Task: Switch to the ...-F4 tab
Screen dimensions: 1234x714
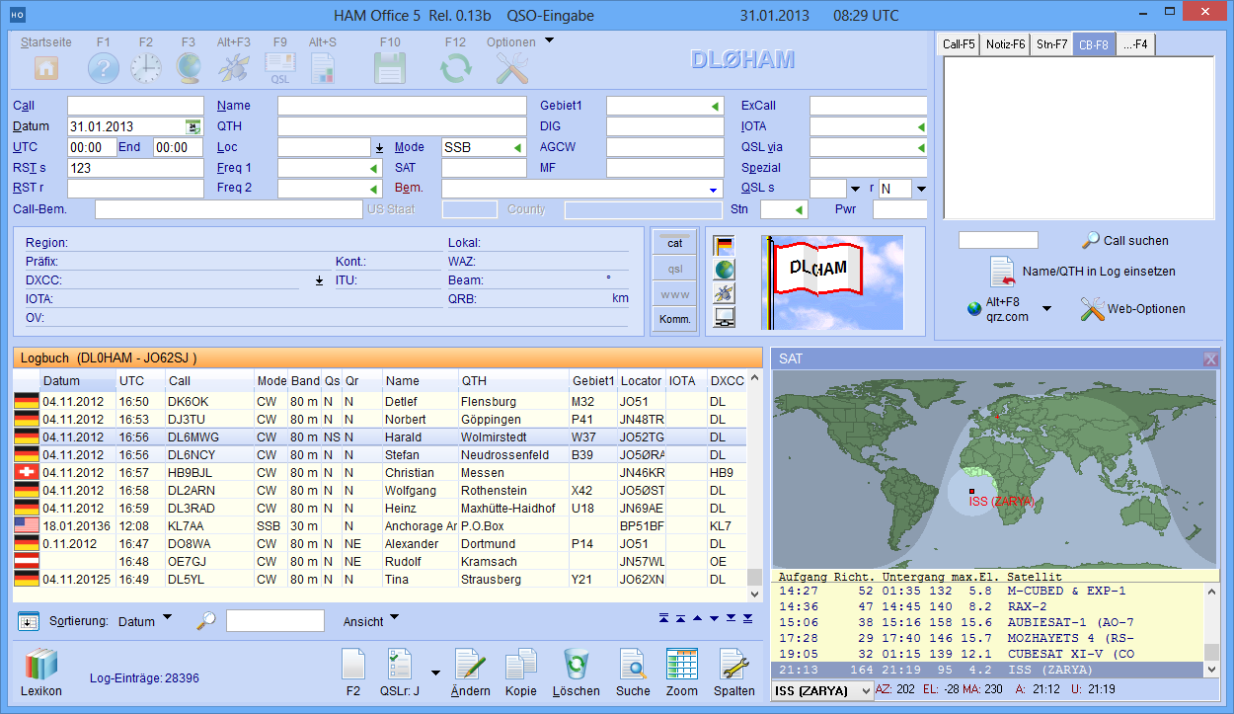Action: click(x=1135, y=44)
